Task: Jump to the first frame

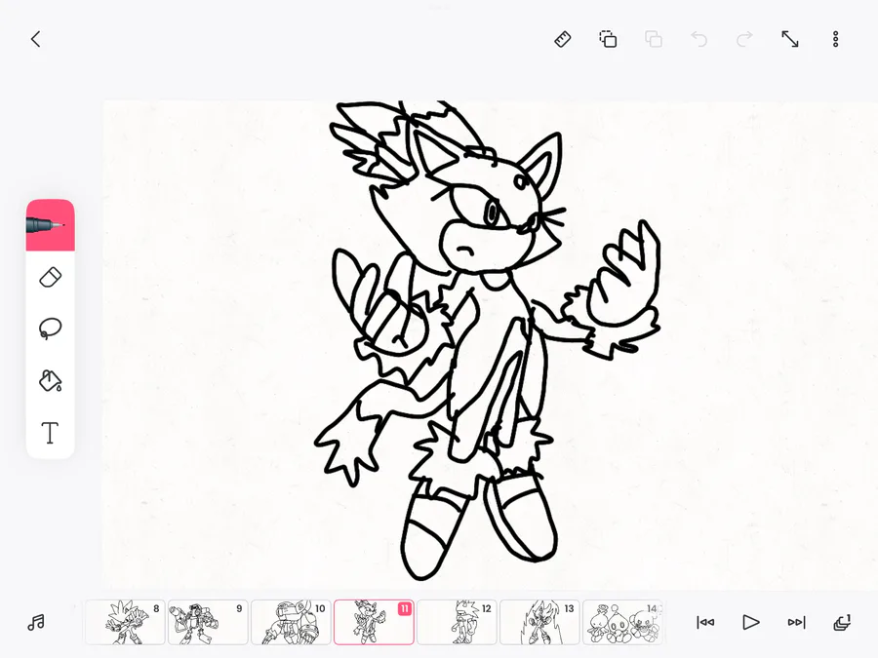Action: pos(705,622)
